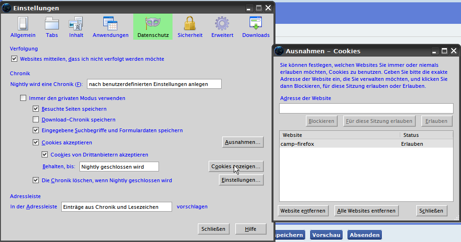Switch to the Tabs tab label
Image resolution: width=461 pixels, height=242 pixels.
[x=52, y=35]
